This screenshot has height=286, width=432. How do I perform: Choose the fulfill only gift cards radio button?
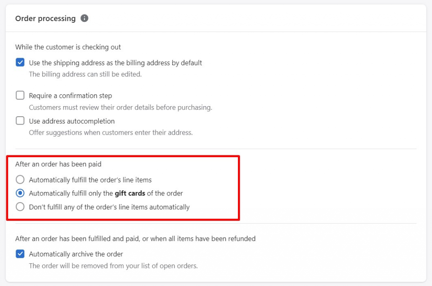tap(20, 193)
